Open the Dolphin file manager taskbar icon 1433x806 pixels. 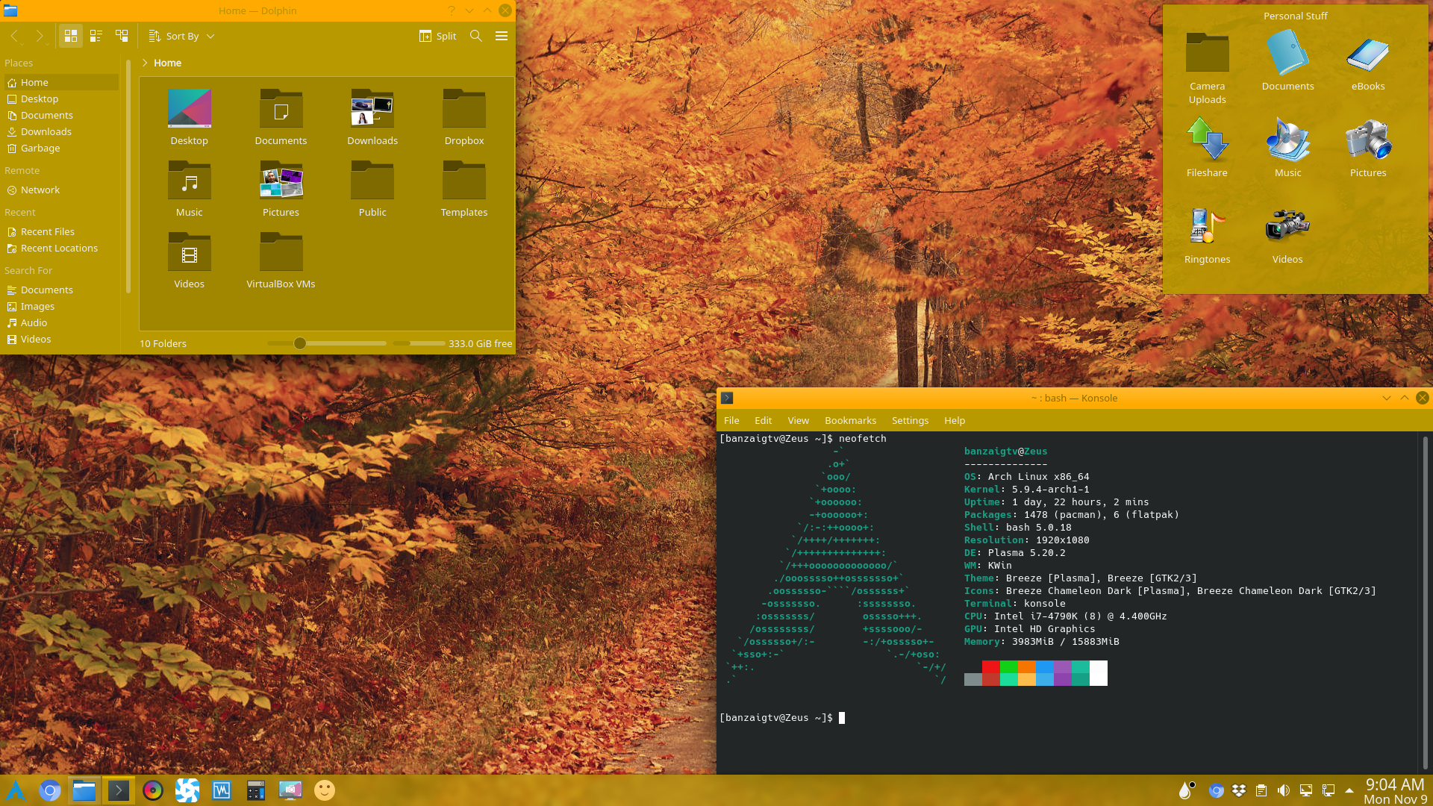click(x=84, y=790)
